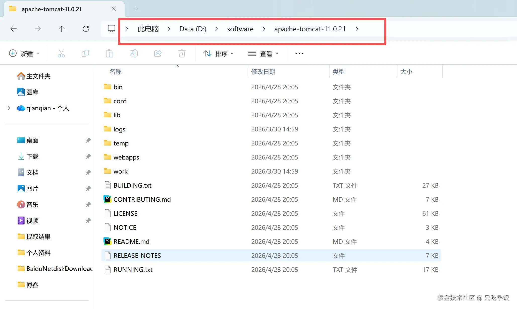The width and height of the screenshot is (517, 309).
Task: Unpin 下载 using its pin icon
Action: point(88,157)
